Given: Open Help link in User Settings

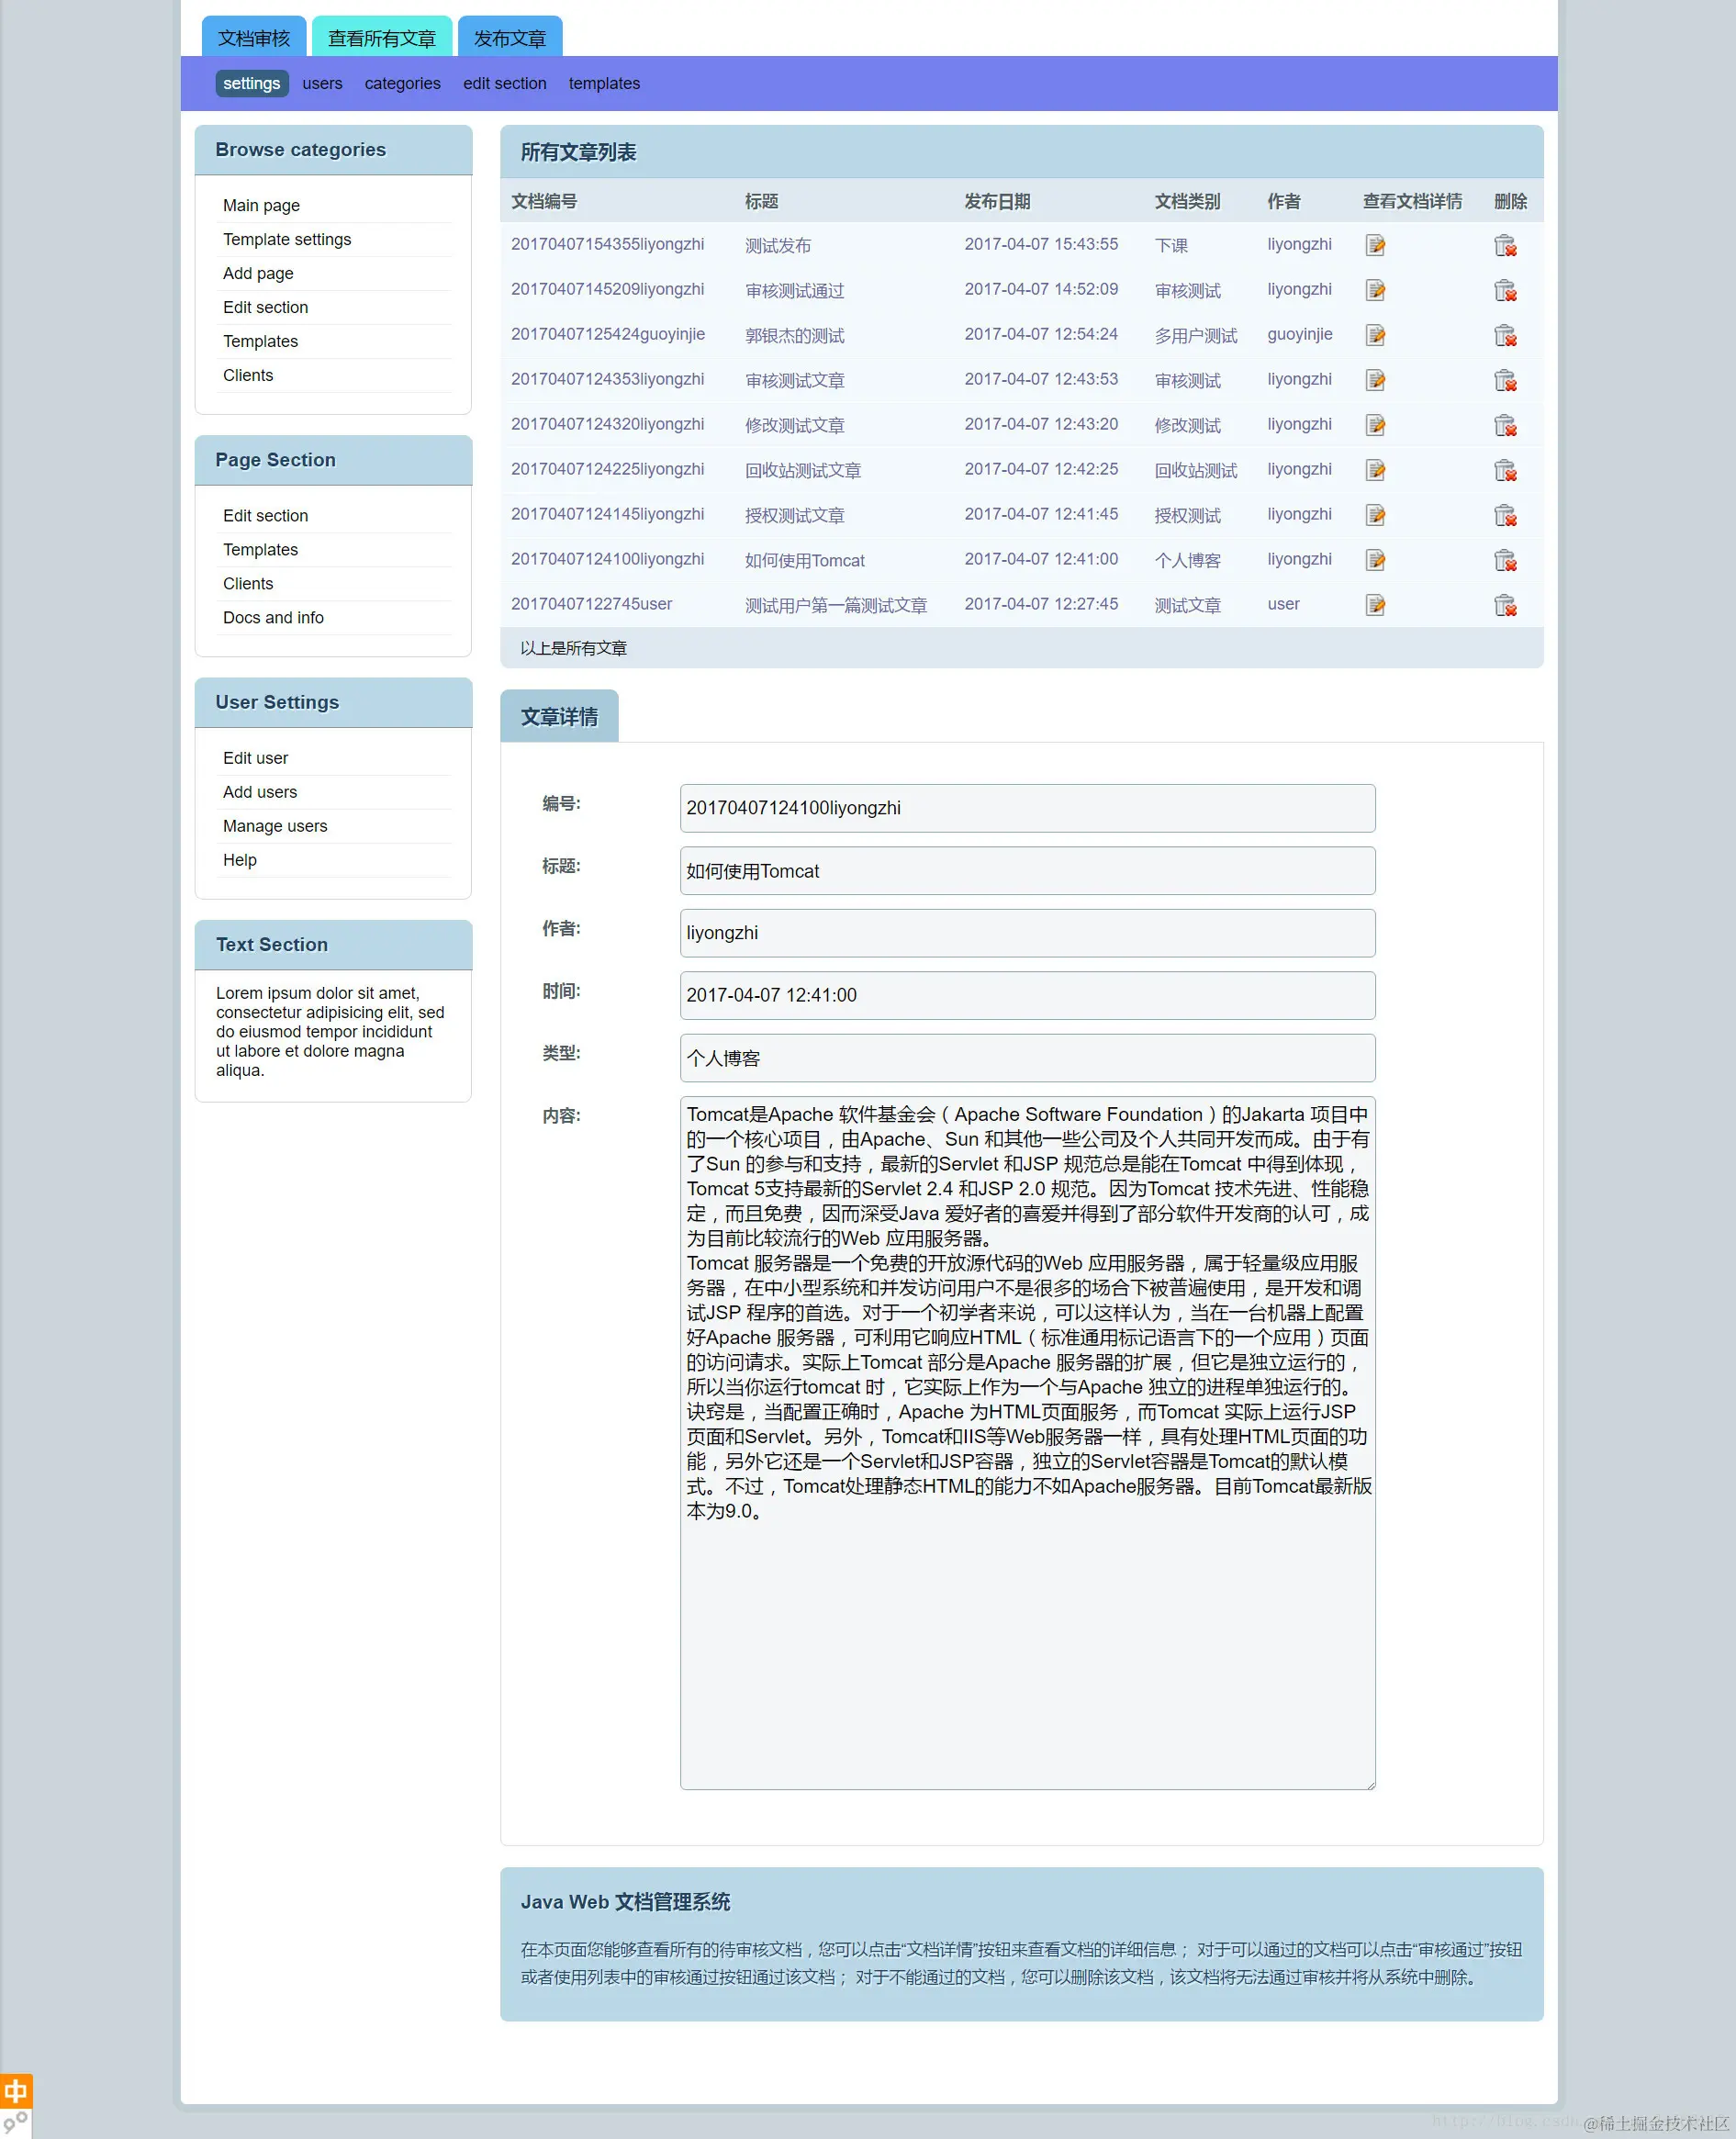Looking at the screenshot, I should coord(240,860).
